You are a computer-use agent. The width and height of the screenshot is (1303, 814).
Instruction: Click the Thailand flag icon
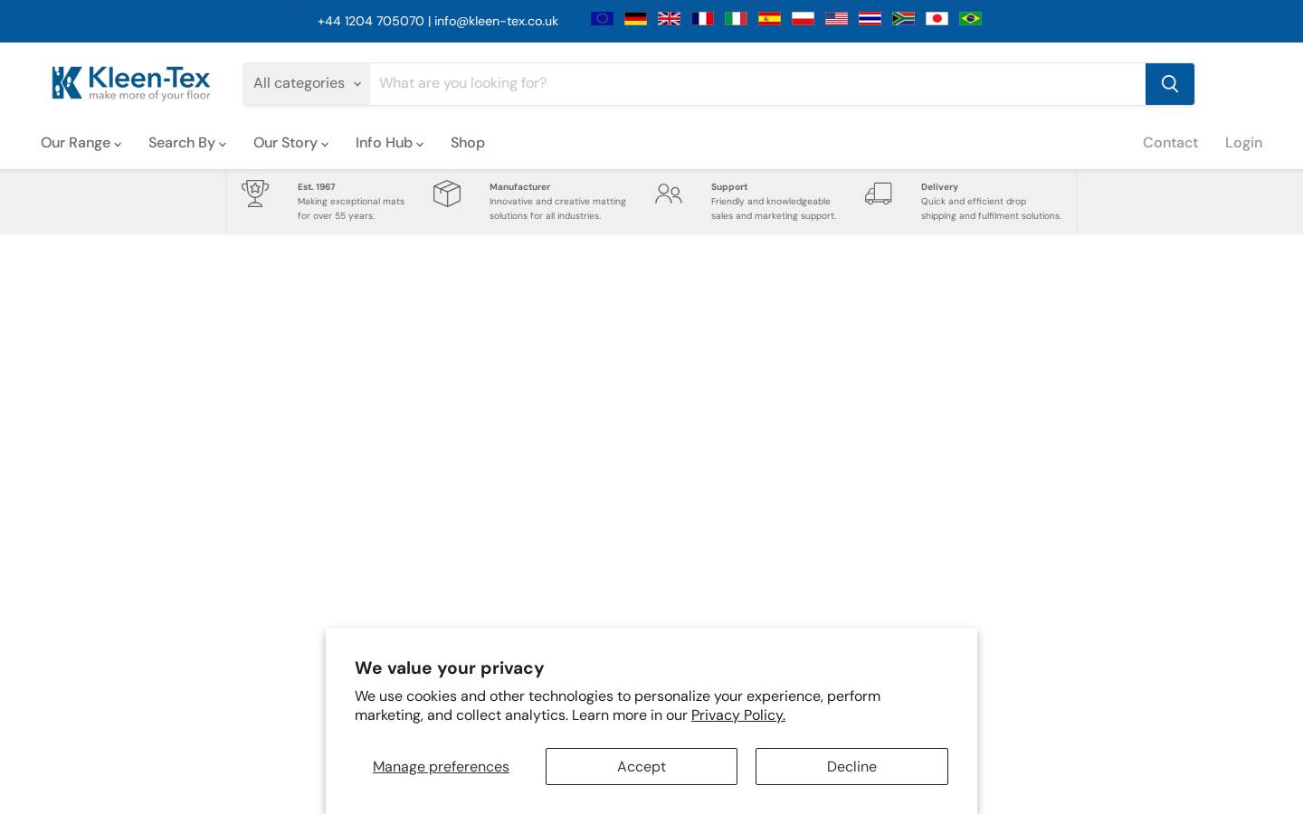point(870,18)
